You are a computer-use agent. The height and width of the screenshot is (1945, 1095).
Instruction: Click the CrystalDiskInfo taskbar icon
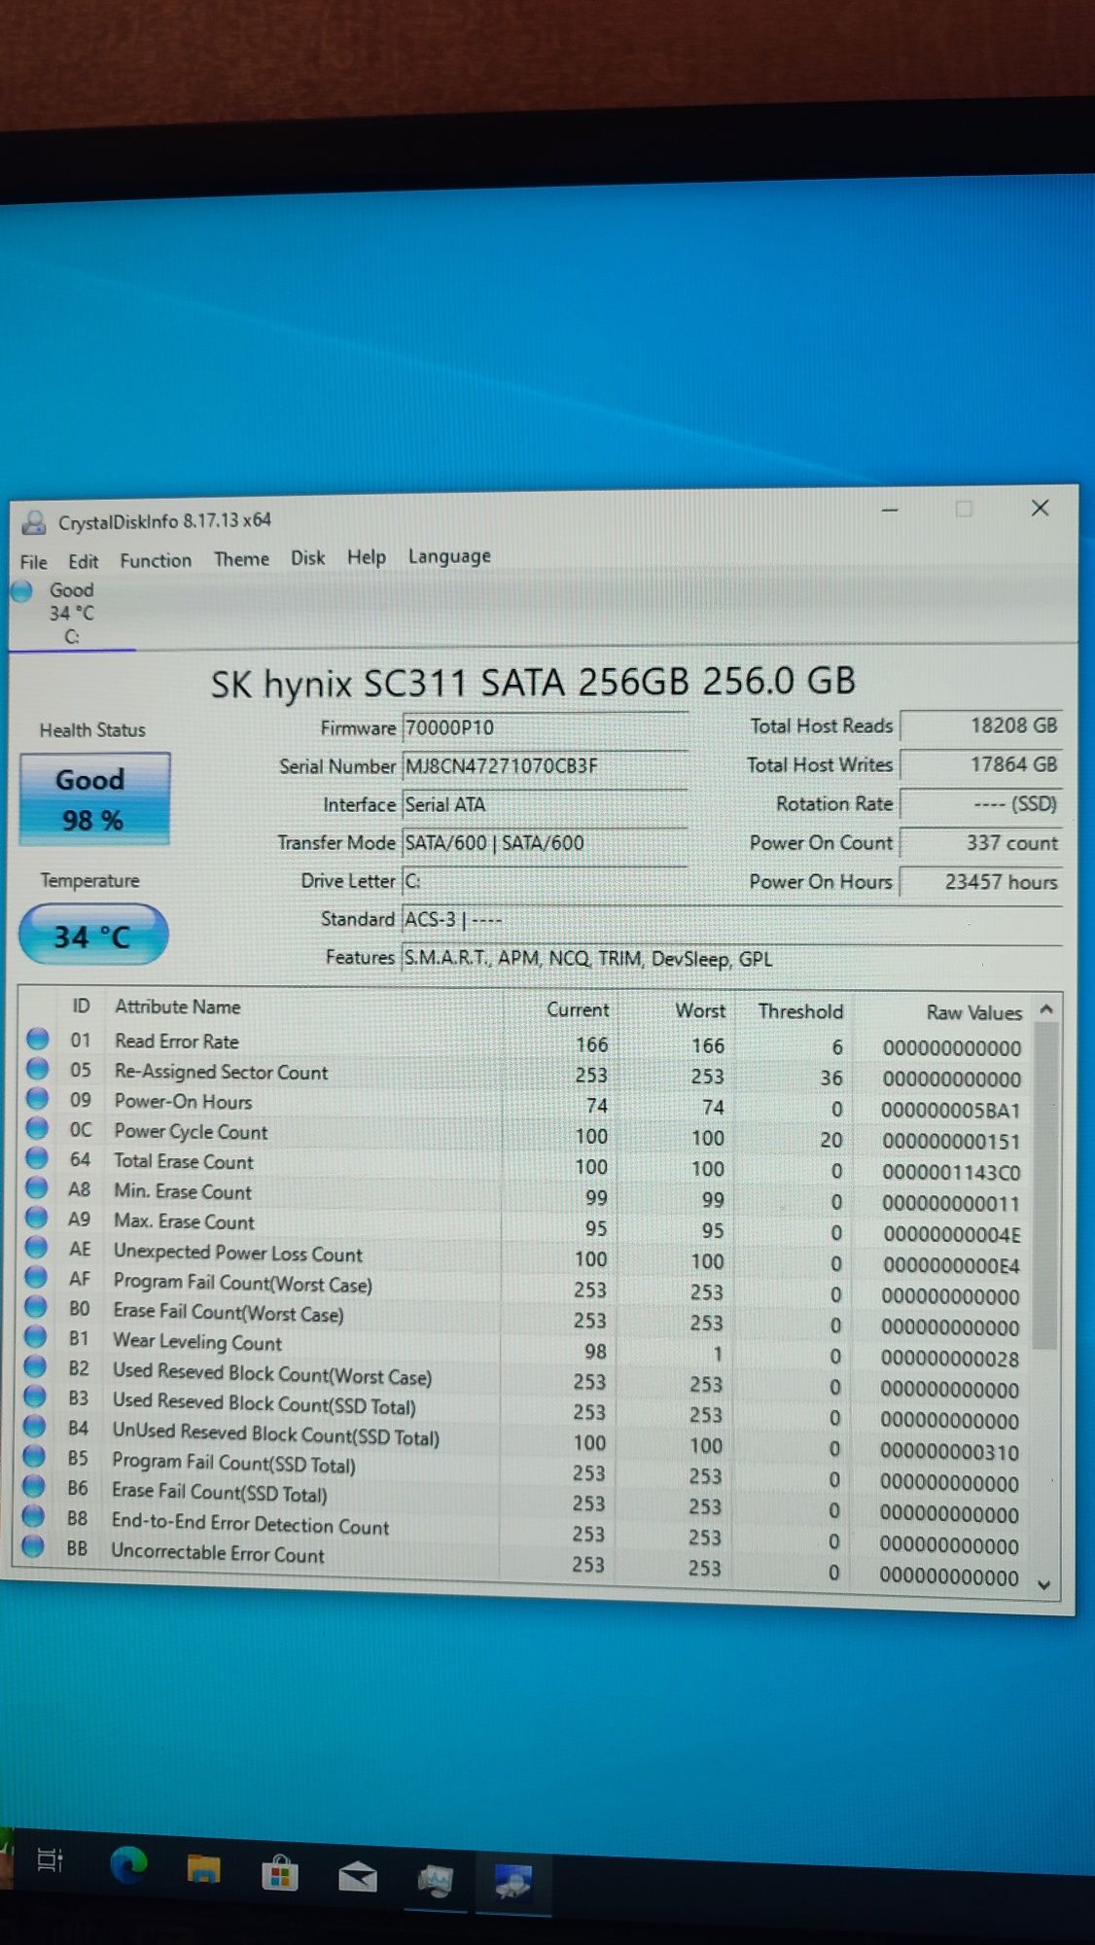(x=512, y=1883)
